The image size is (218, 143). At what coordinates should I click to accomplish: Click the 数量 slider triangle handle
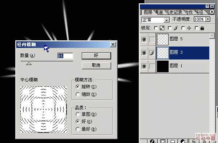[x=29, y=64]
